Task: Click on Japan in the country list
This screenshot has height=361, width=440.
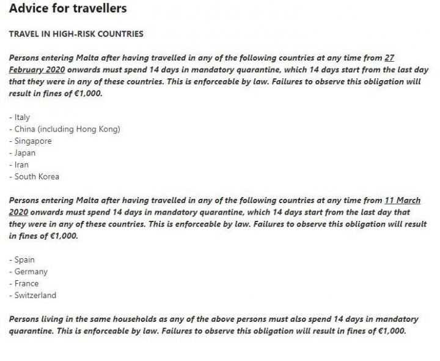Action: click(25, 153)
